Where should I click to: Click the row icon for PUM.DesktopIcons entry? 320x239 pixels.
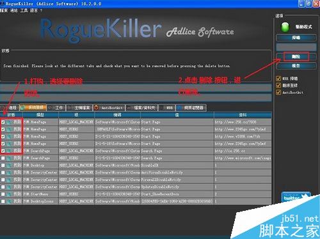coord(9,201)
